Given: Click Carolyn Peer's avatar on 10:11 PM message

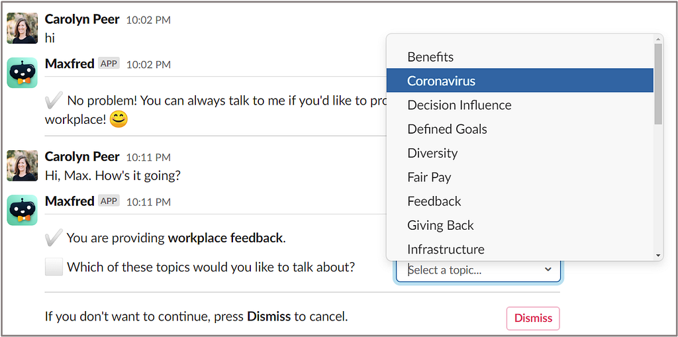Looking at the screenshot, I should click(x=22, y=166).
